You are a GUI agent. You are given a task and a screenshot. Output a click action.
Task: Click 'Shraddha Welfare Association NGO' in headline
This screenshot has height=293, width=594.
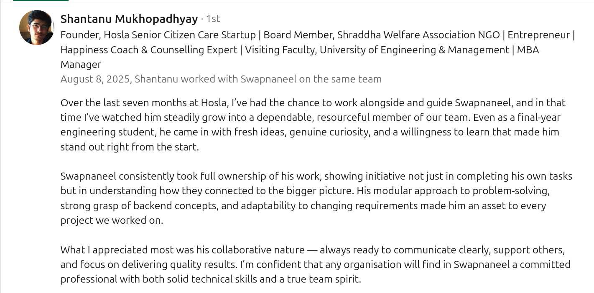pyautogui.click(x=418, y=35)
